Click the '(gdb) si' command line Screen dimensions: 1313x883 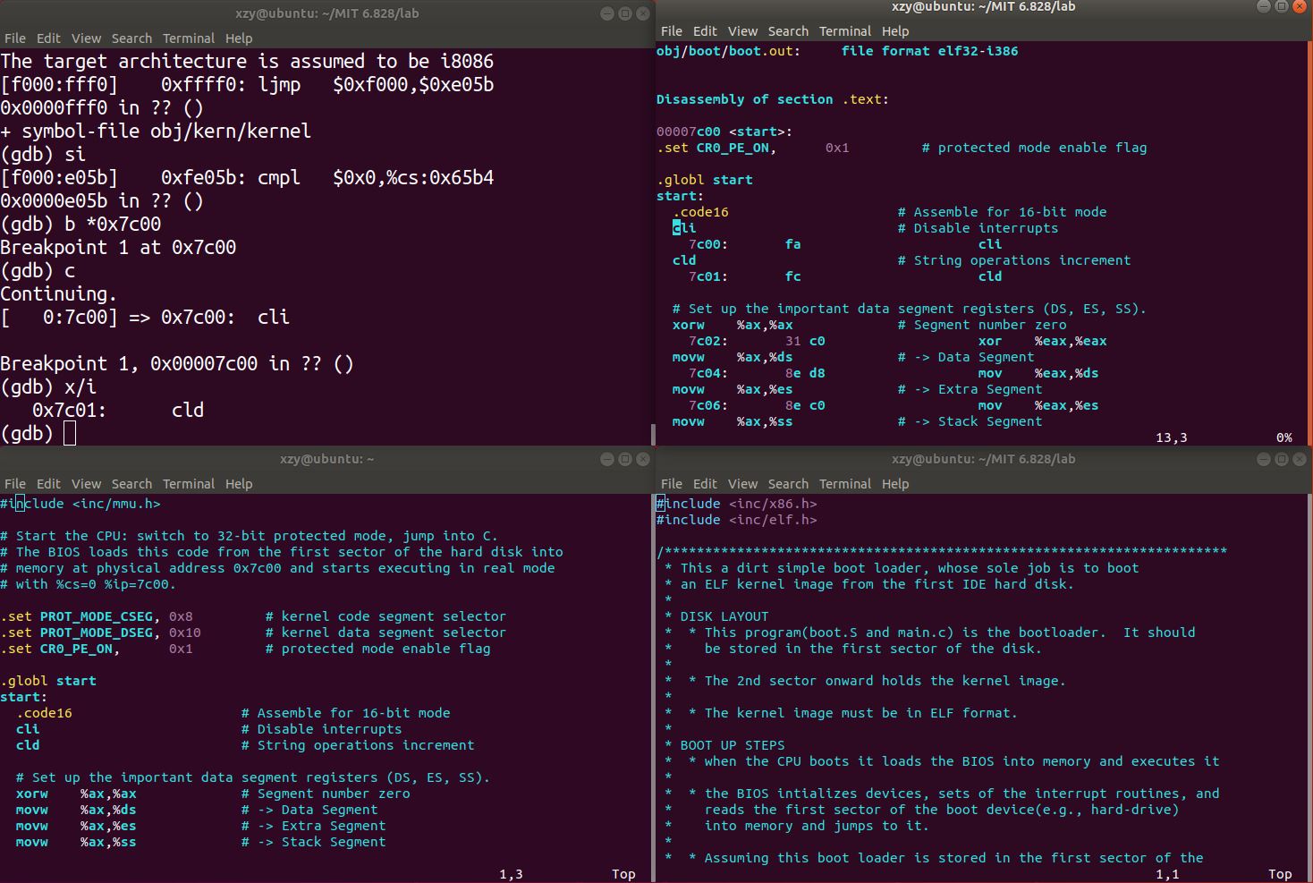43,154
